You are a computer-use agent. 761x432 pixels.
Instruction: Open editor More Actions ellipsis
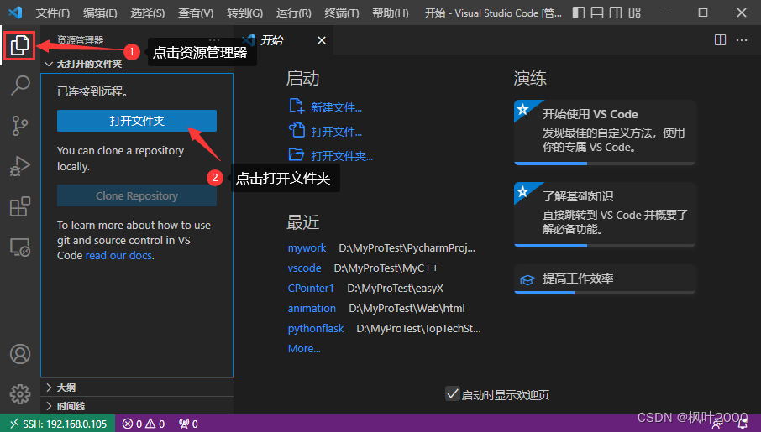tap(742, 40)
